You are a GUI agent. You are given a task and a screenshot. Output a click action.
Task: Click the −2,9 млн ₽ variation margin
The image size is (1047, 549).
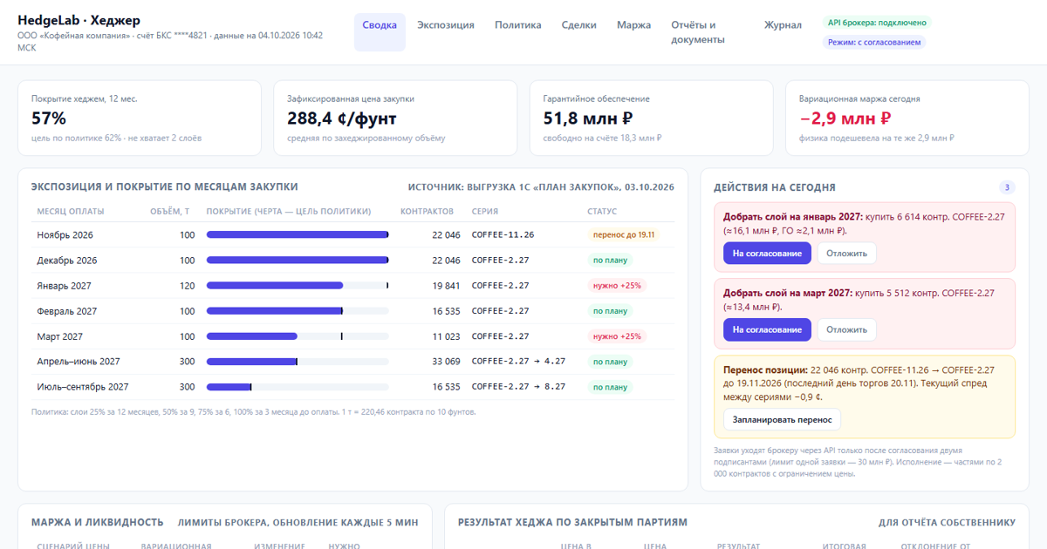pyautogui.click(x=845, y=119)
